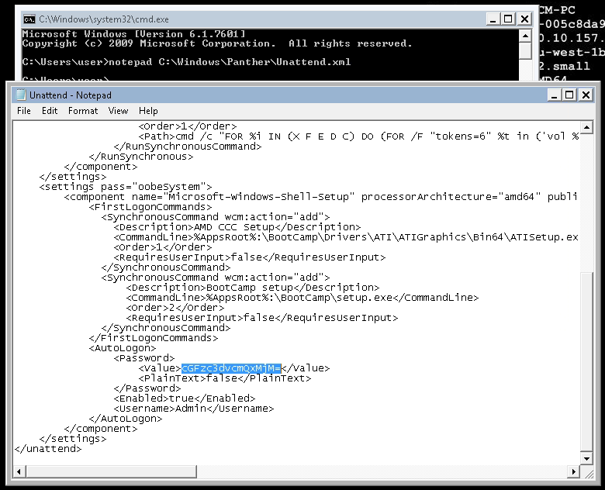
Task: Open the Format menu in Notepad
Action: 83,111
